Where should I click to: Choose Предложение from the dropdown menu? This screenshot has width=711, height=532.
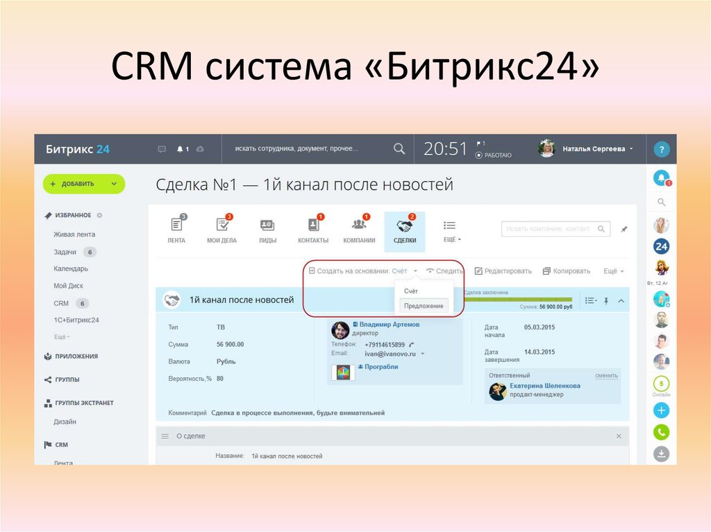click(424, 306)
